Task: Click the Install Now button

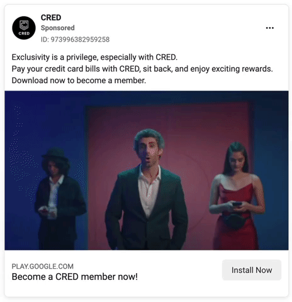Action: 252,270
